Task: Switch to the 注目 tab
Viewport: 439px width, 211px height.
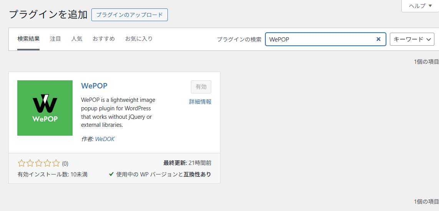Action: pos(55,39)
